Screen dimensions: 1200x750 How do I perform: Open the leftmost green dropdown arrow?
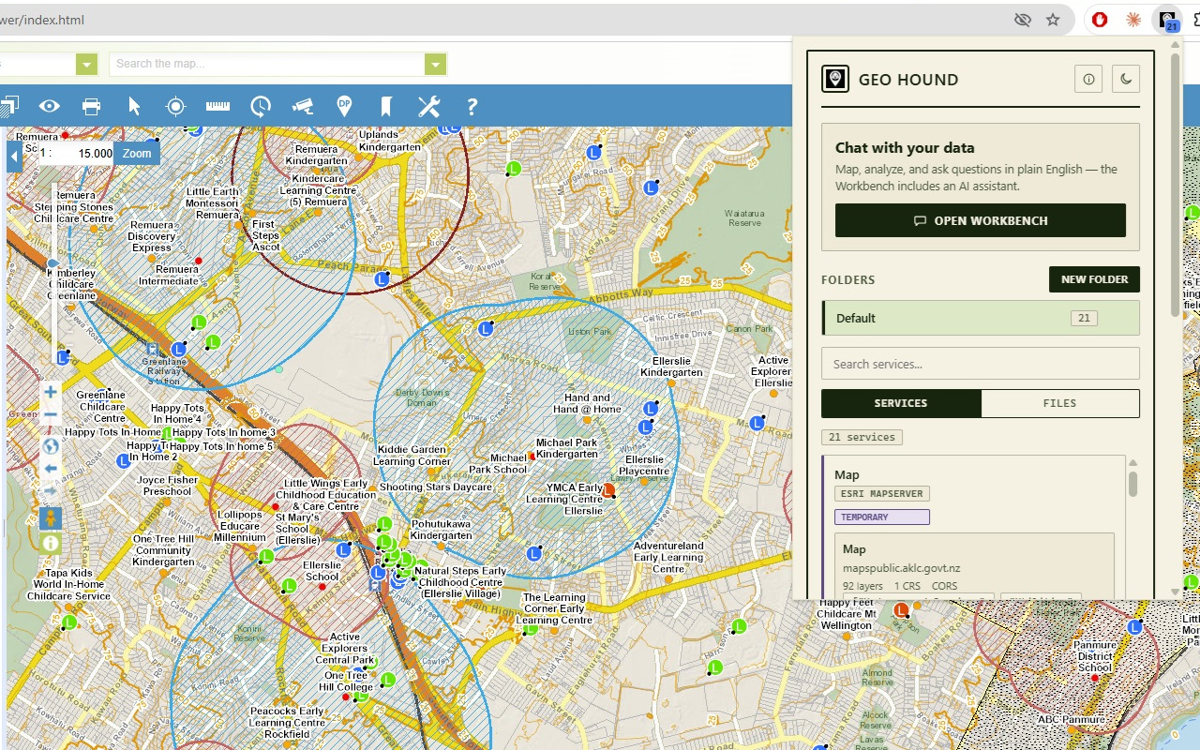tap(87, 64)
